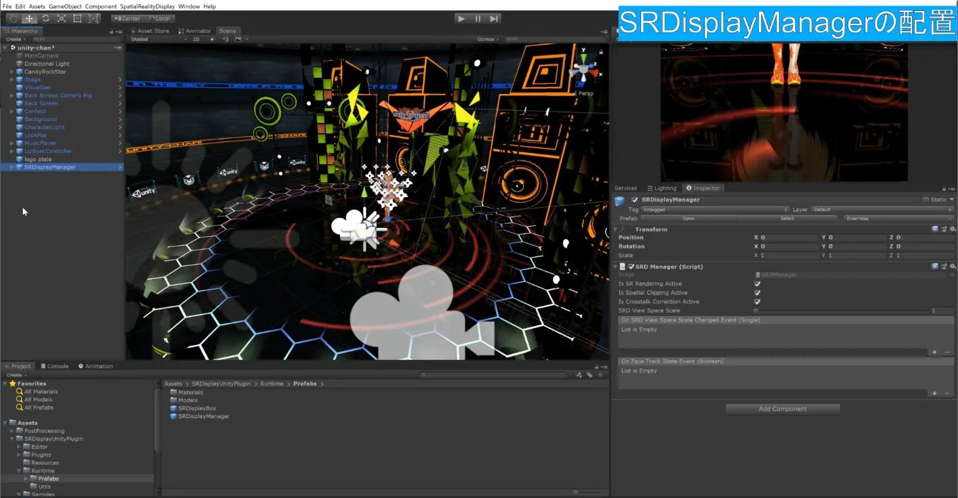Click the scene orientation gizmo
The width and height of the screenshot is (958, 498).
coord(582,70)
